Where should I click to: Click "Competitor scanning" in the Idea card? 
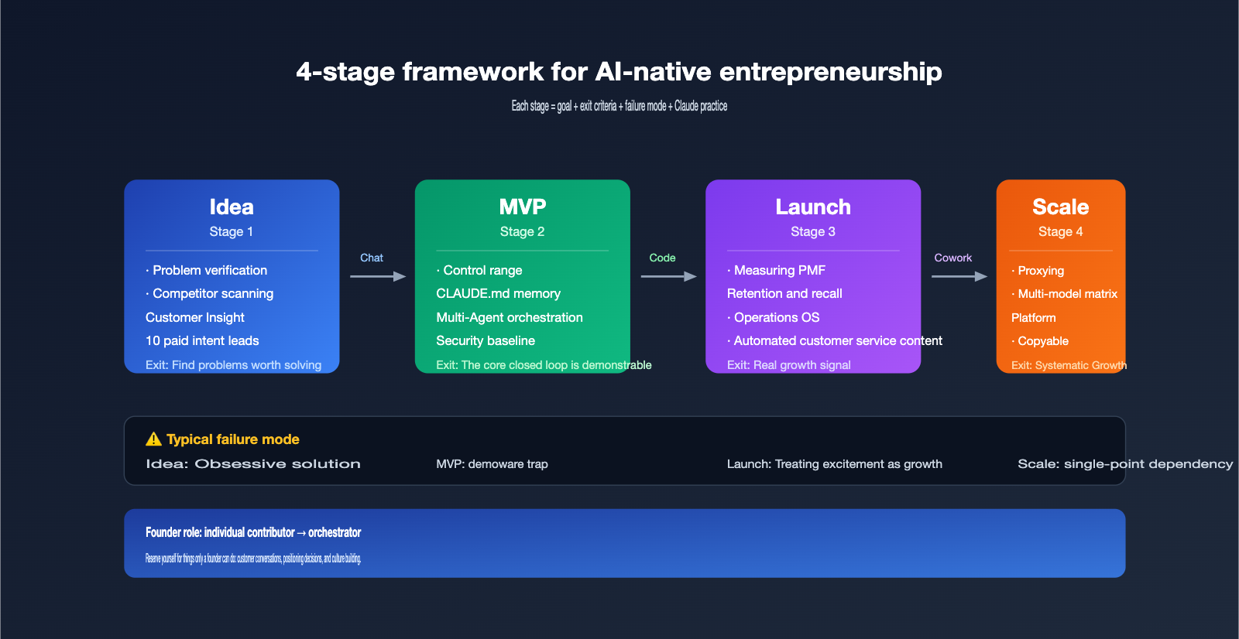213,293
